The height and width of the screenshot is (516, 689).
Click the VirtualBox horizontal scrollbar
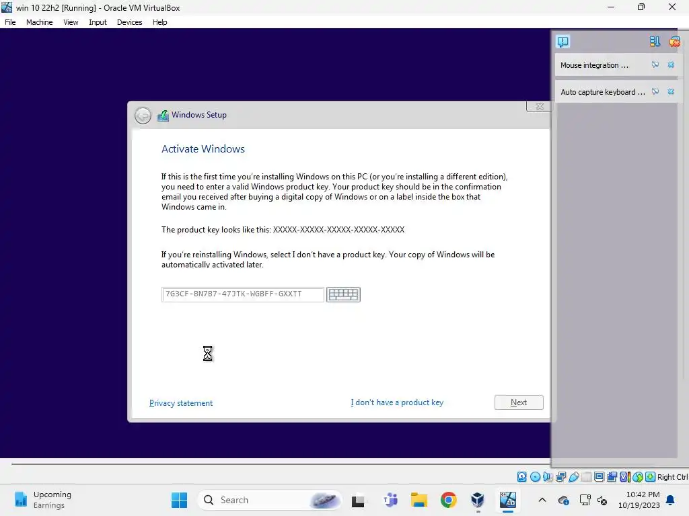point(281,464)
